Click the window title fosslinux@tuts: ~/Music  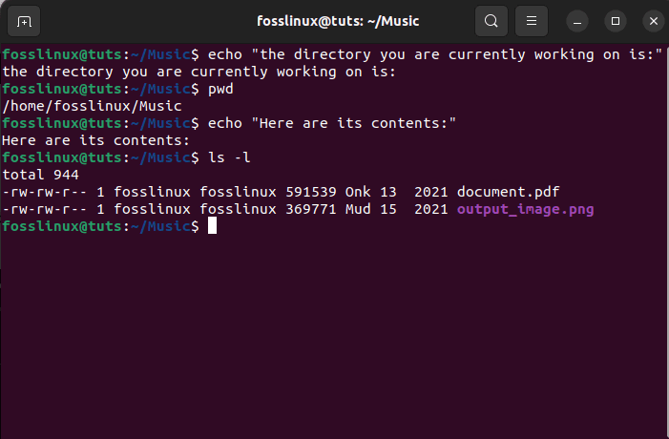pyautogui.click(x=338, y=21)
